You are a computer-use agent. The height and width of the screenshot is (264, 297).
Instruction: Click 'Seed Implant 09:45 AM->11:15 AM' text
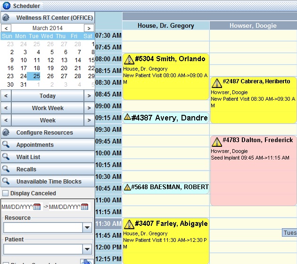tap(250, 158)
